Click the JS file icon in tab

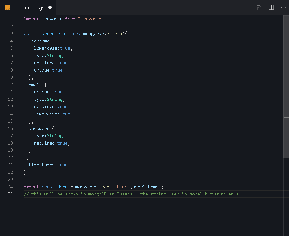7,7
